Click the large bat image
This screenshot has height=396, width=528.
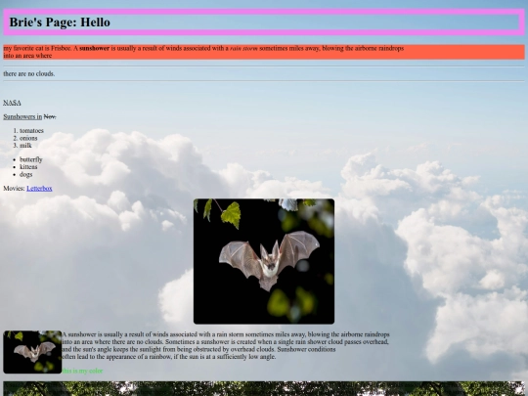[264, 261]
